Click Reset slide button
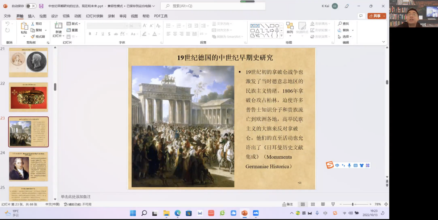The image size is (438, 220). (x=73, y=30)
